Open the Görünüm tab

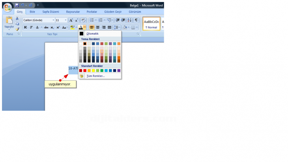click(x=135, y=12)
